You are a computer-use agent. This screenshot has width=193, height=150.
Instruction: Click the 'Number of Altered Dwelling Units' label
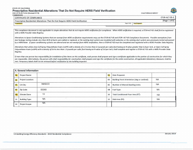pyautogui.click(x=127, y=85)
